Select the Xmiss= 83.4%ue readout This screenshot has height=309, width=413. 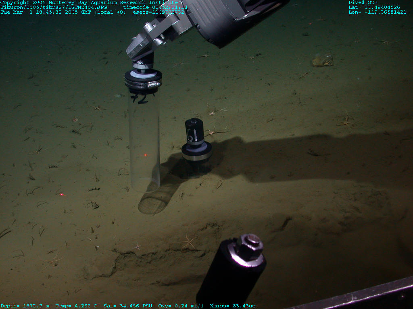point(233,306)
